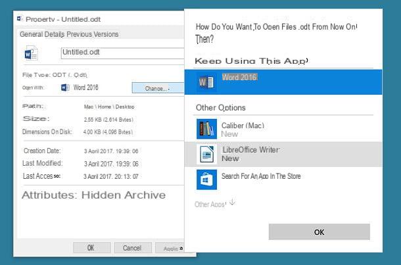Choose Caliber (Mac) from Other Options
The width and height of the screenshot is (401, 265).
[283, 129]
